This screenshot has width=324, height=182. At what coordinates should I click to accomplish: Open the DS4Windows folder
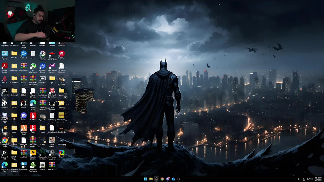click(14, 80)
